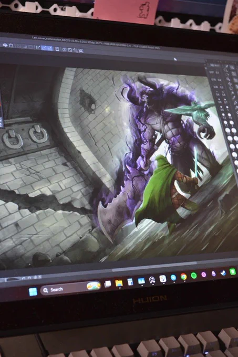Open Spotify from the taskbar

pos(194,276)
